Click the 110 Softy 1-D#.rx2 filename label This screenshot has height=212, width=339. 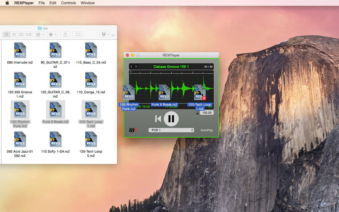(56, 151)
